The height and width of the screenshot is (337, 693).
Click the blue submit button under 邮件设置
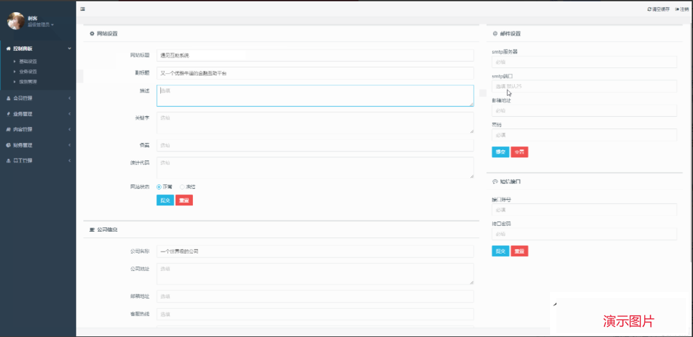pyautogui.click(x=500, y=152)
